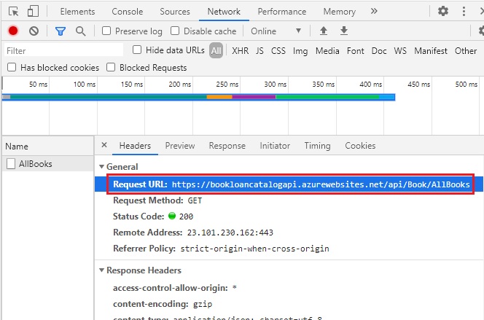Open DevTools settings gear icon
The image size is (484, 320).
(x=443, y=12)
